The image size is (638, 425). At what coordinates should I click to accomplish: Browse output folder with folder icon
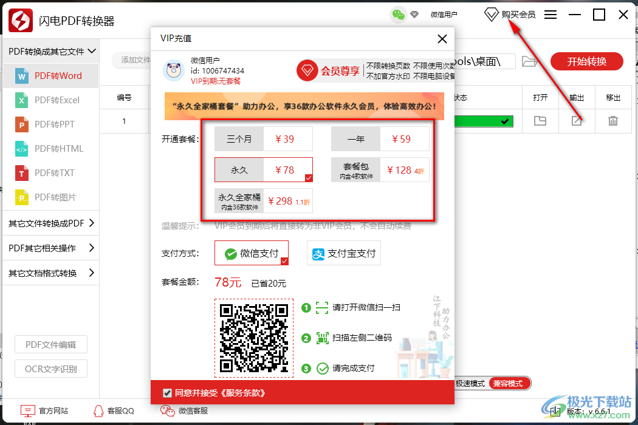tap(529, 61)
